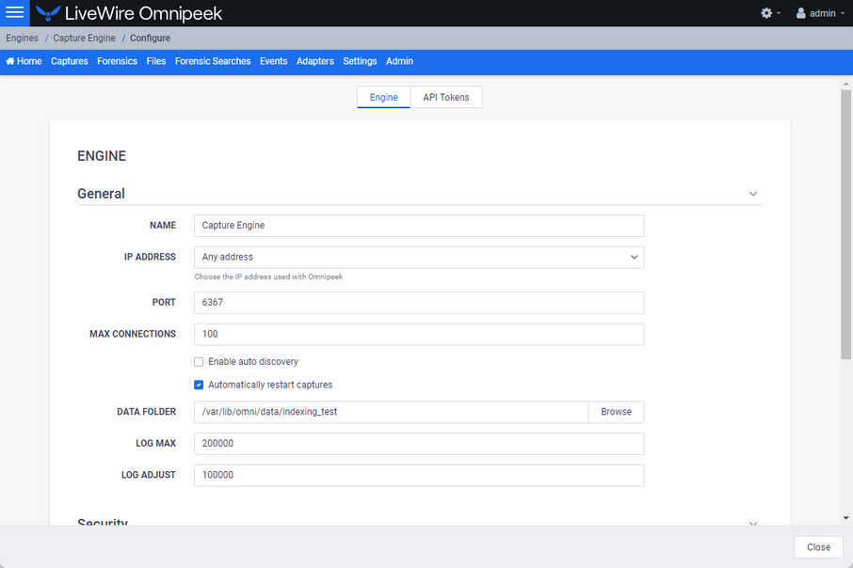Click the vertical scrollbar thumb
The height and width of the screenshot is (568, 853).
pos(845,225)
